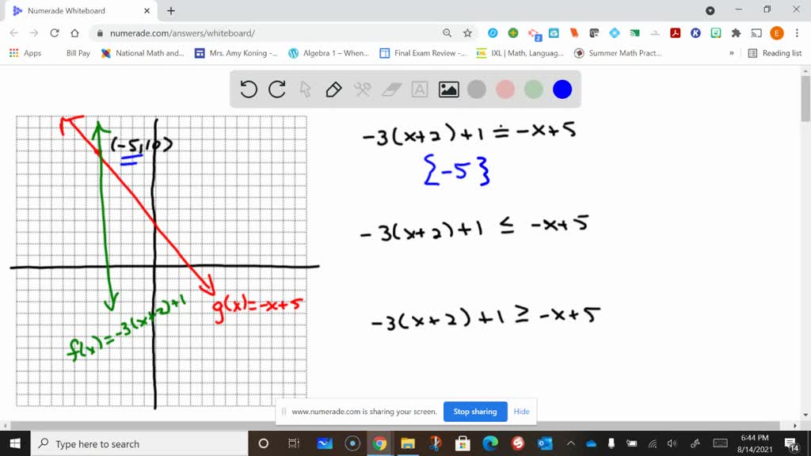Select the Eraser tool
This screenshot has height=456, width=811.
(390, 89)
